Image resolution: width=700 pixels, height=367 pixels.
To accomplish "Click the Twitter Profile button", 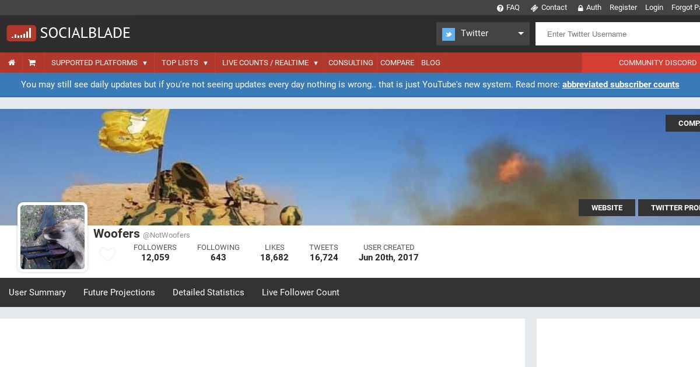I will (x=669, y=207).
